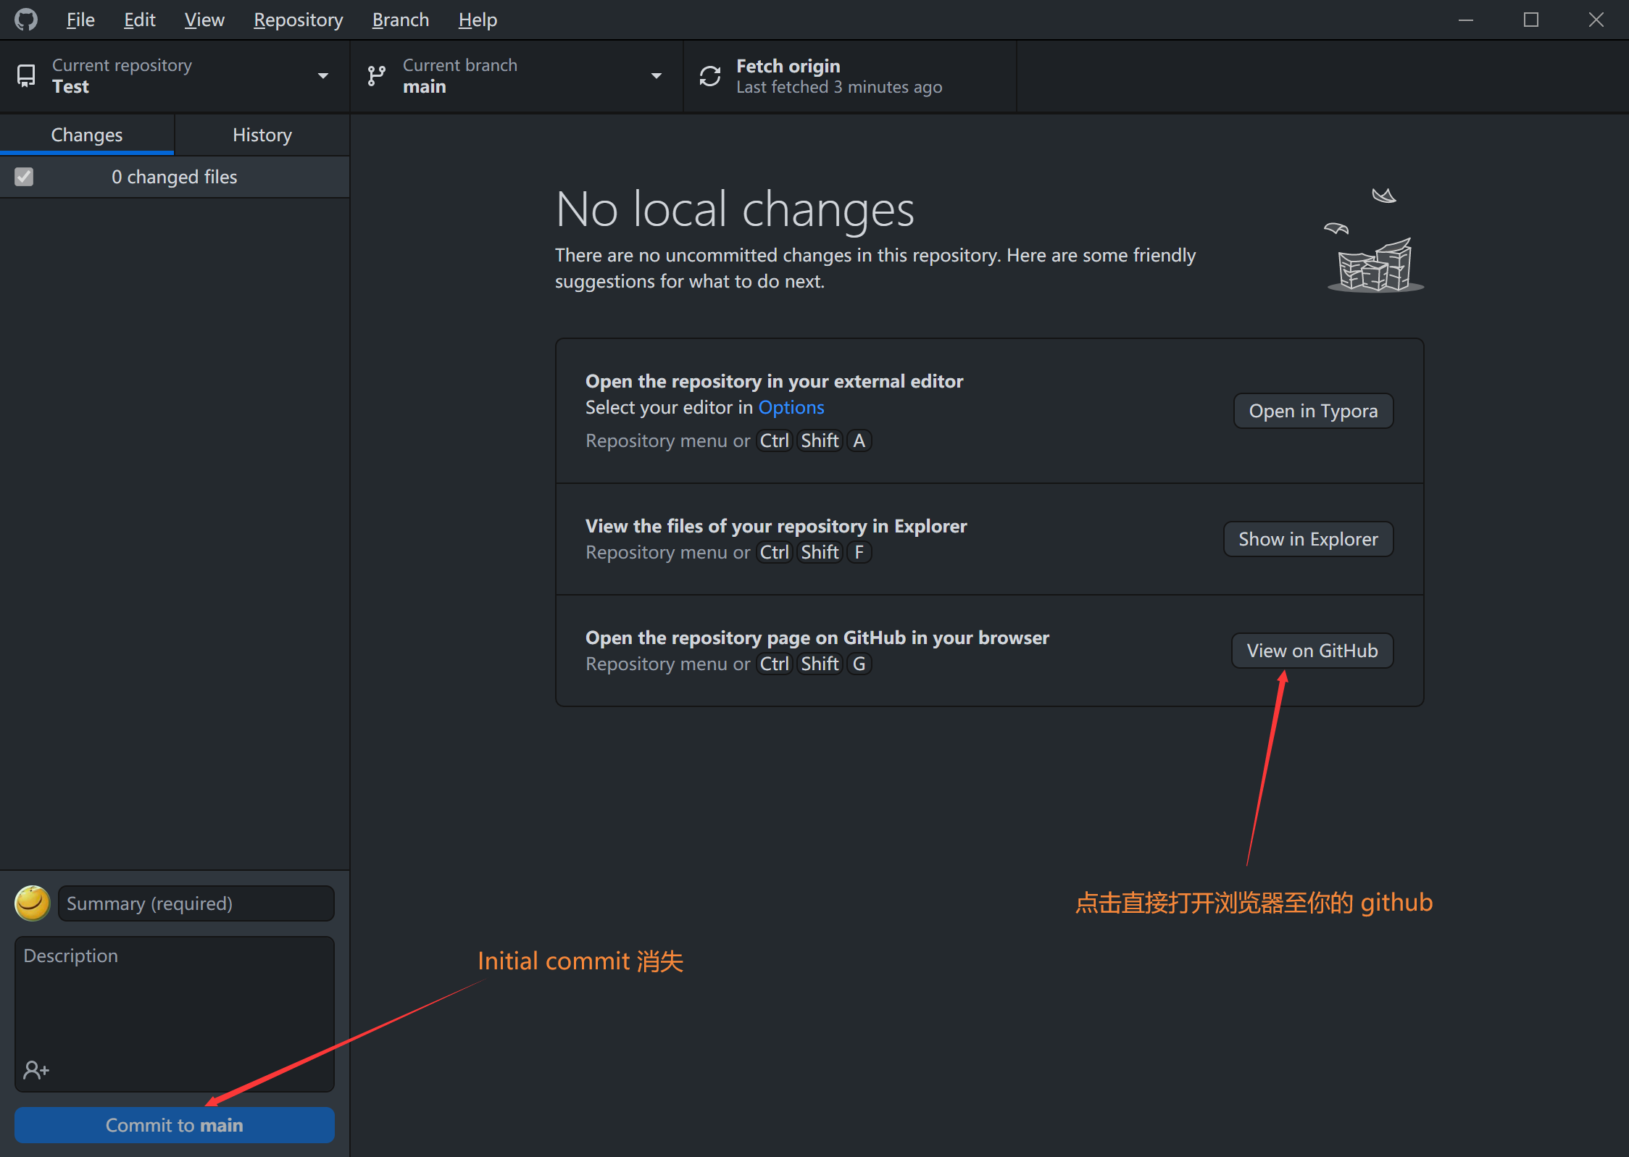The height and width of the screenshot is (1157, 1629).
Task: Click the user avatar beside summary
Action: point(33,903)
